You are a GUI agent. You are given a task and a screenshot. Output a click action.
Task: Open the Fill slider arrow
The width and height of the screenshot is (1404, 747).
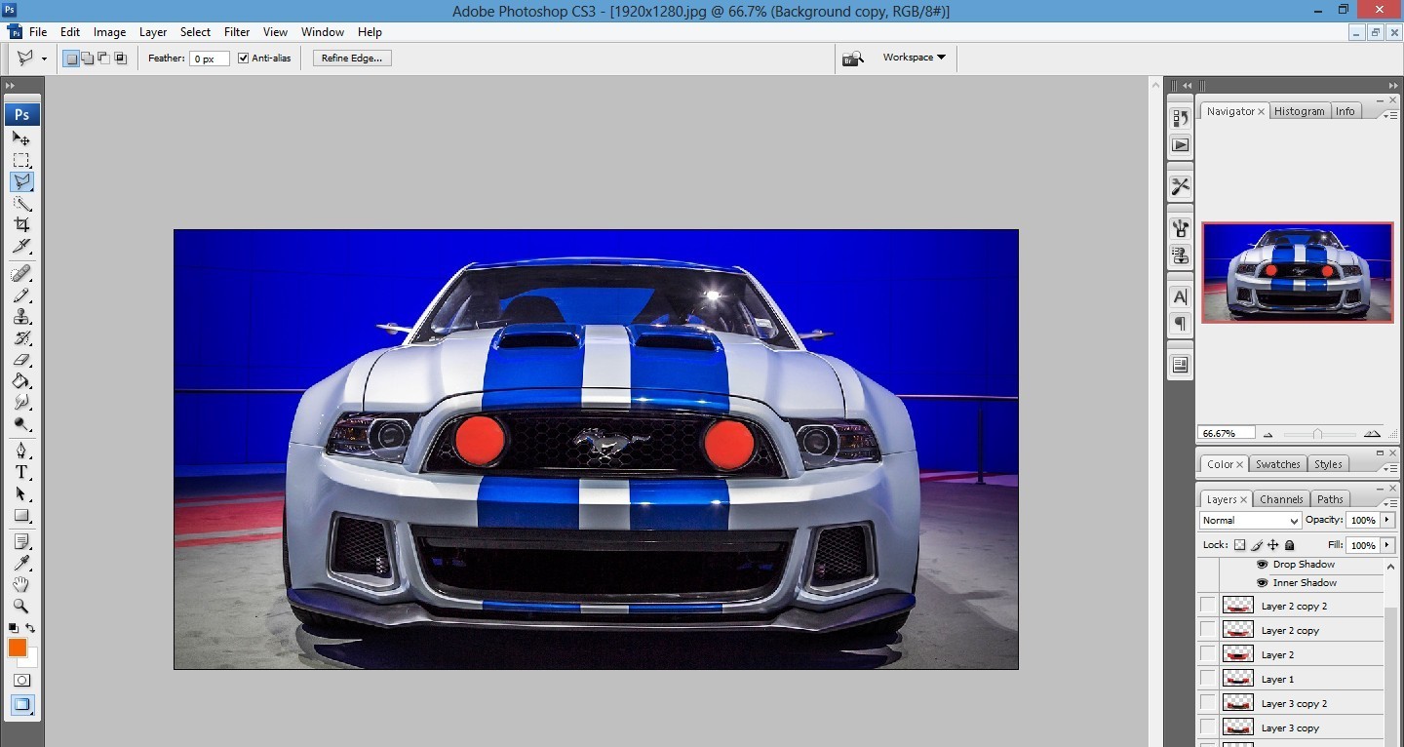1386,545
